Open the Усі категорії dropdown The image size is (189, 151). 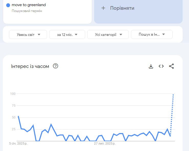click(x=108, y=35)
